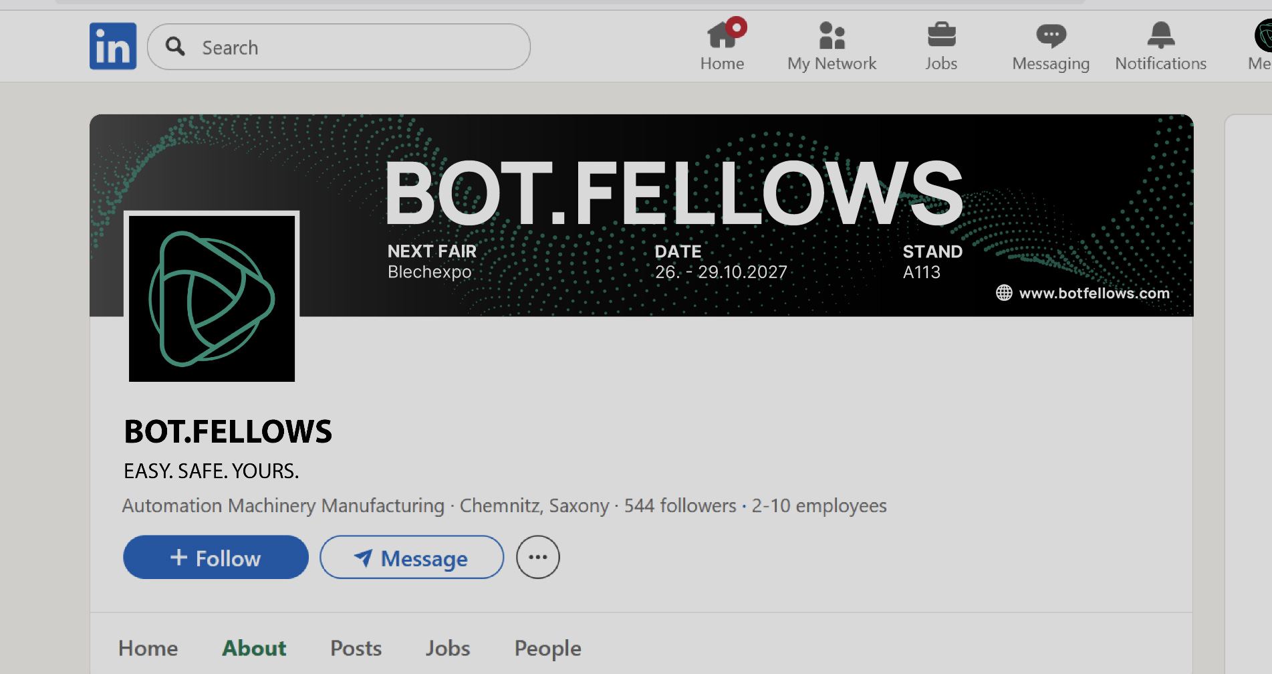Image resolution: width=1272 pixels, height=674 pixels.
Task: Send a Message to BOT.FELLOWS
Action: click(x=412, y=558)
